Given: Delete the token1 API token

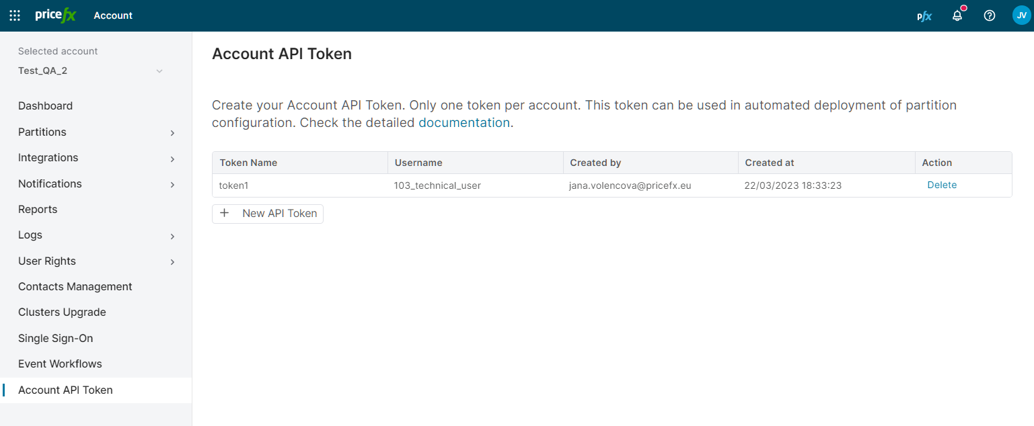Looking at the screenshot, I should pos(941,185).
